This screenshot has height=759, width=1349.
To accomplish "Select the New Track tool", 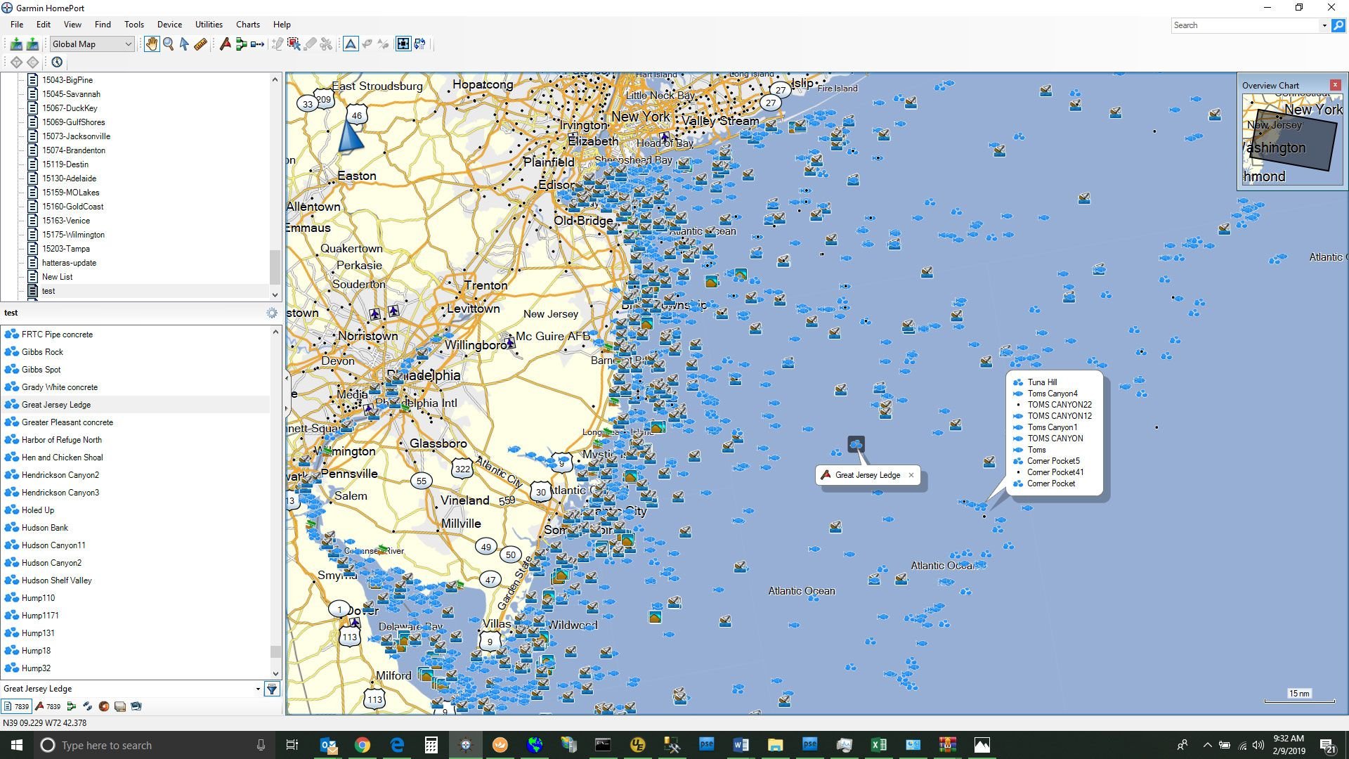I will click(x=257, y=44).
